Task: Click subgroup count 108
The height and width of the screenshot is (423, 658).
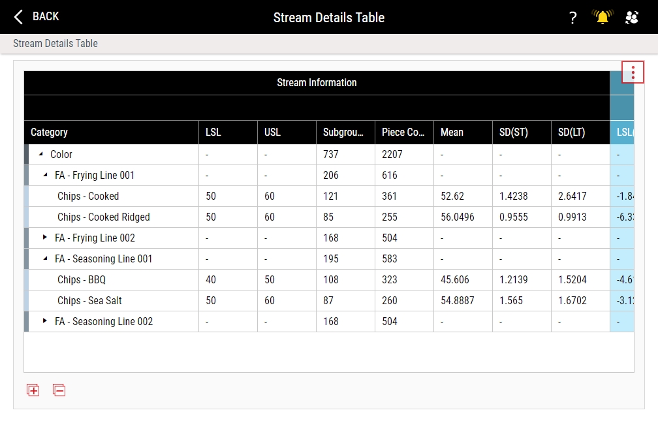Action: point(331,279)
